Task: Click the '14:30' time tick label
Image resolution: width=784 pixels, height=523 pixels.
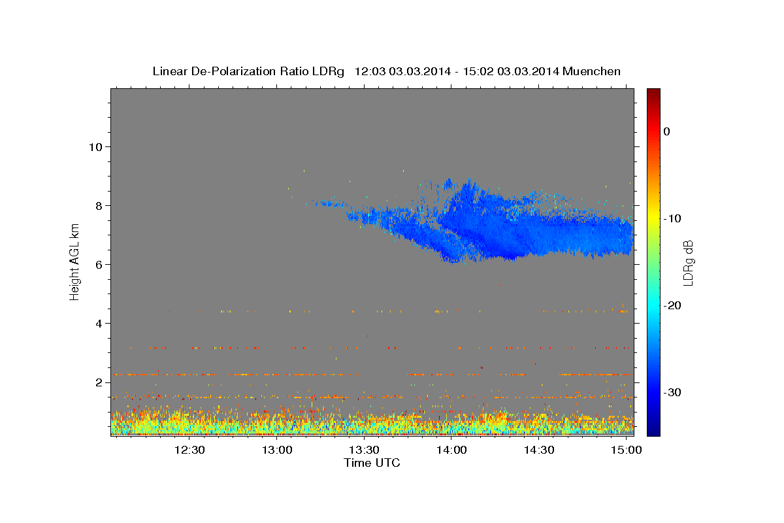Action: 539,450
